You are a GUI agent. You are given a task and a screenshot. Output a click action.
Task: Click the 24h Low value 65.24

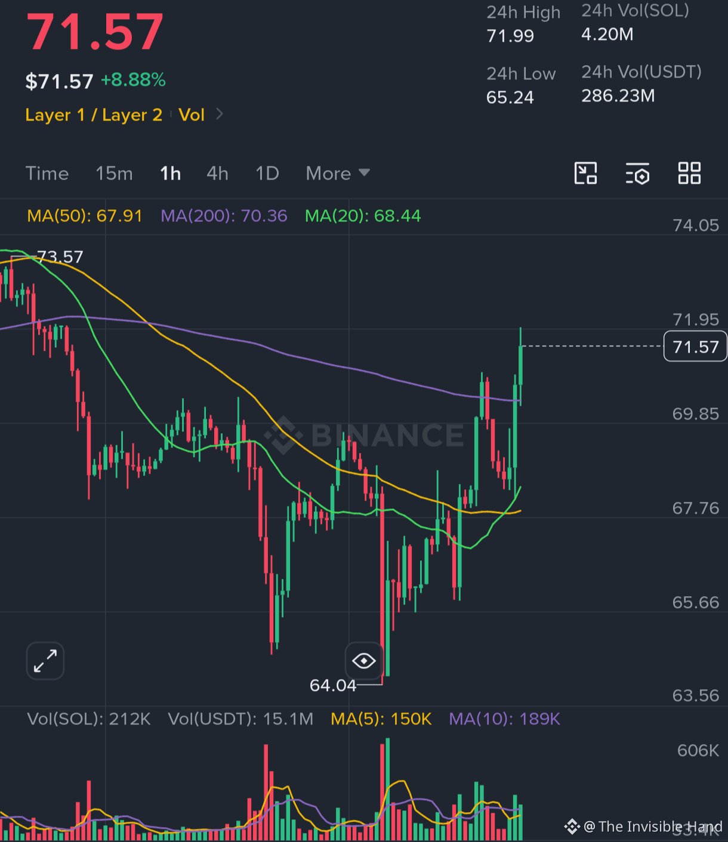click(x=510, y=97)
